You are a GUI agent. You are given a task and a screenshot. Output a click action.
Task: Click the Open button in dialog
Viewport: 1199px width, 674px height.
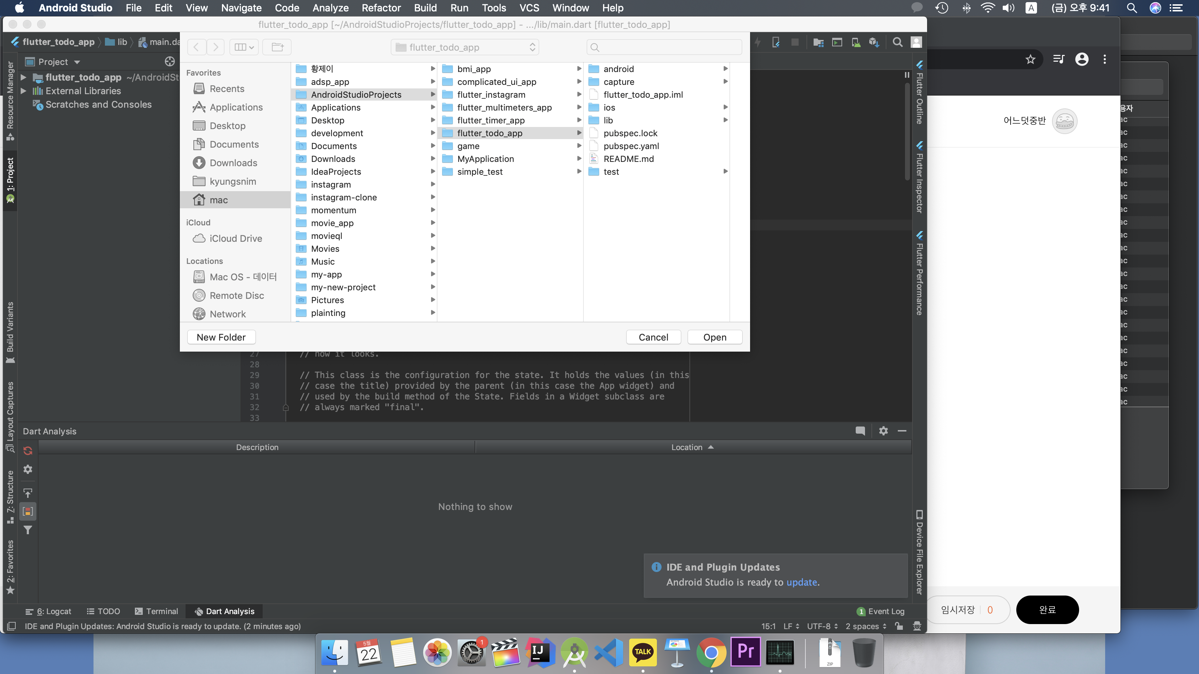(x=714, y=337)
